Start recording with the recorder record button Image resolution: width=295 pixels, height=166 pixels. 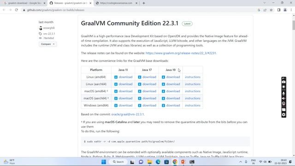coord(284,87)
